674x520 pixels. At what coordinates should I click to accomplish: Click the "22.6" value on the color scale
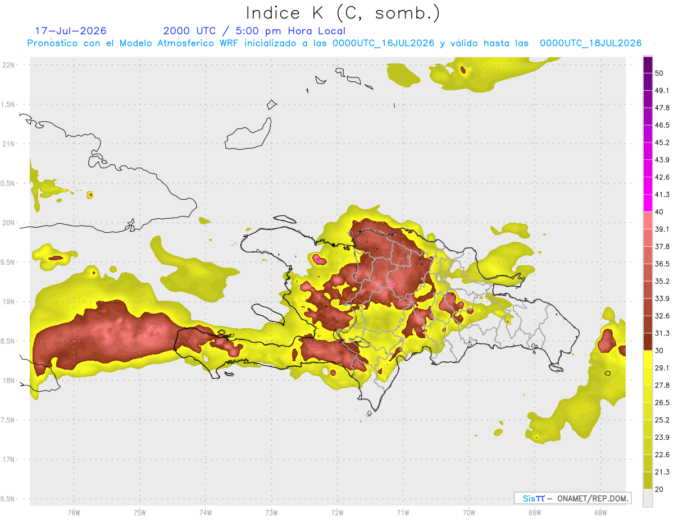(x=662, y=454)
